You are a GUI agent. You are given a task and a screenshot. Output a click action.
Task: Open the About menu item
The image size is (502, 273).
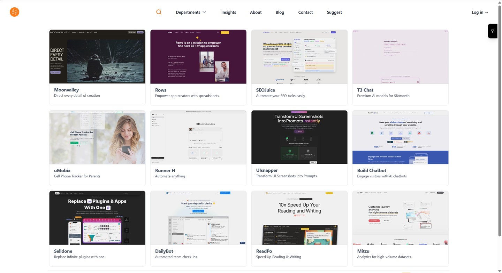click(x=256, y=12)
